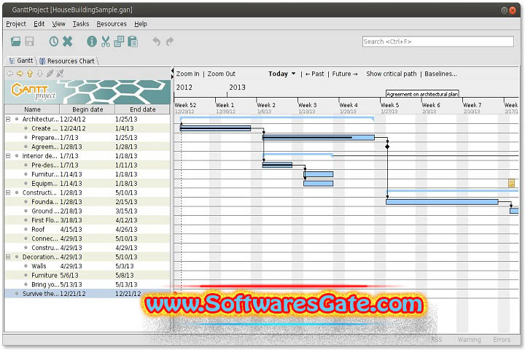Open the View menu

click(58, 24)
